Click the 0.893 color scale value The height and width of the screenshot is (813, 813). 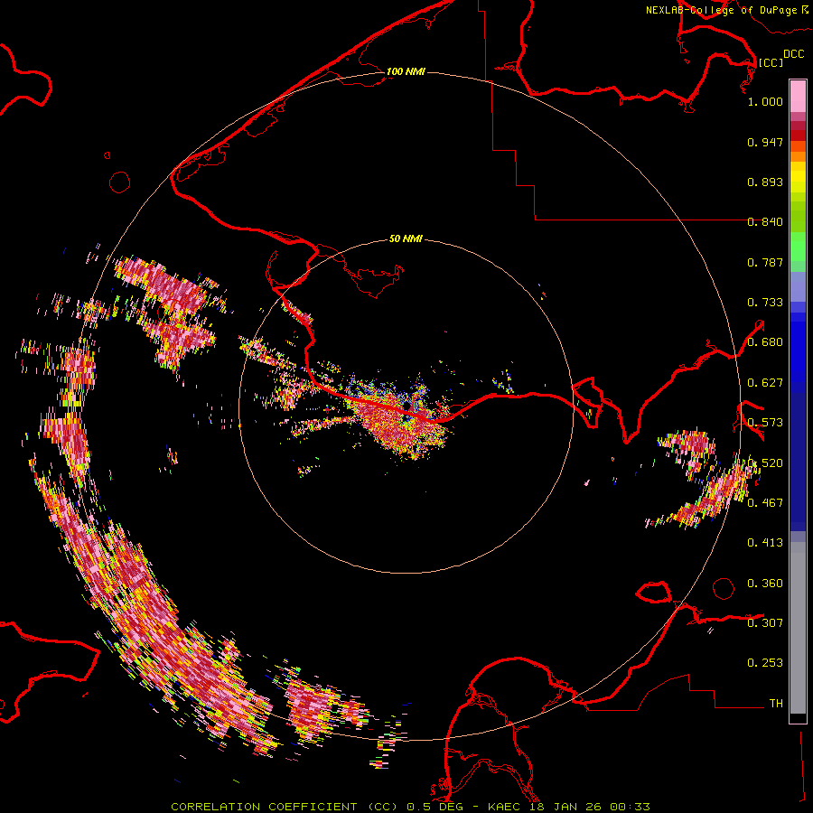point(765,182)
